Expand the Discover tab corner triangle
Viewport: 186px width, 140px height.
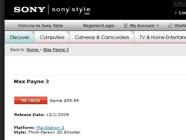32,33
